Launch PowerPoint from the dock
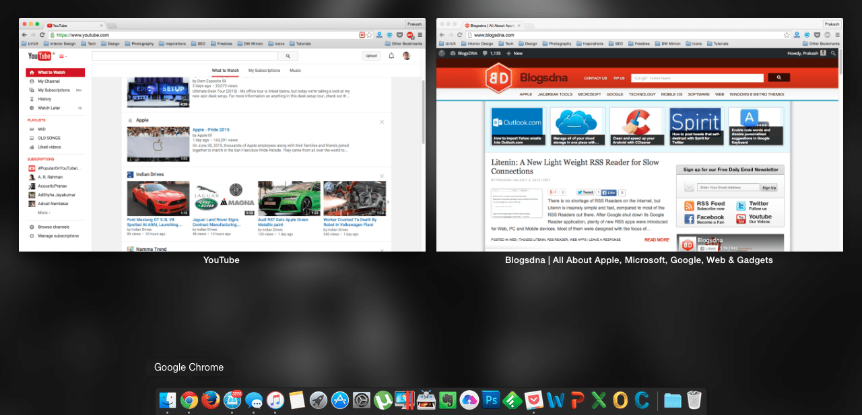Image resolution: width=862 pixels, height=415 pixels. (577, 400)
